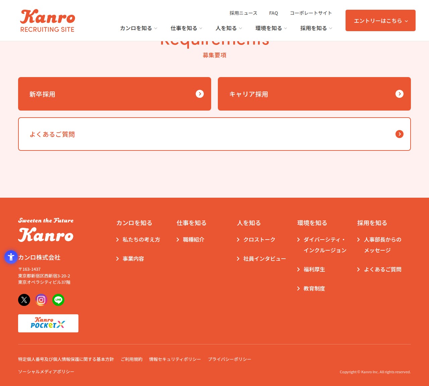
Task: Go to footer link 事業内容
Action: click(x=130, y=259)
